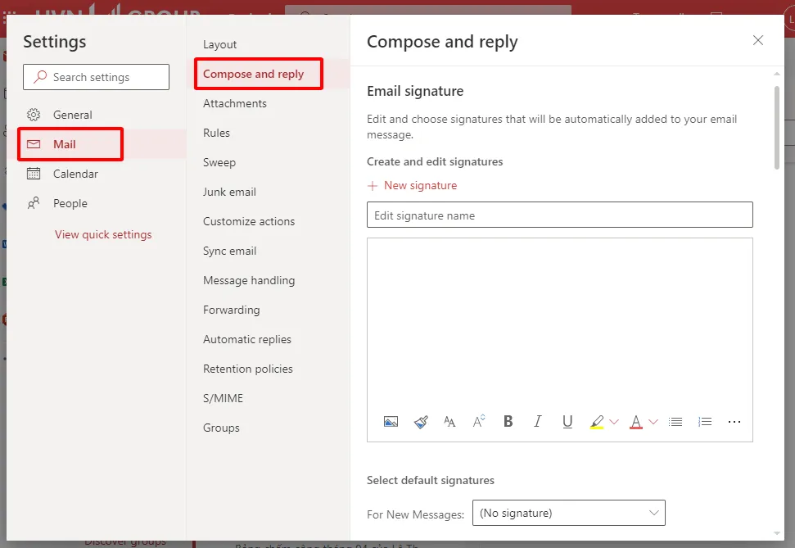This screenshot has width=795, height=548.
Task: Insert a numbered list
Action: (x=704, y=421)
